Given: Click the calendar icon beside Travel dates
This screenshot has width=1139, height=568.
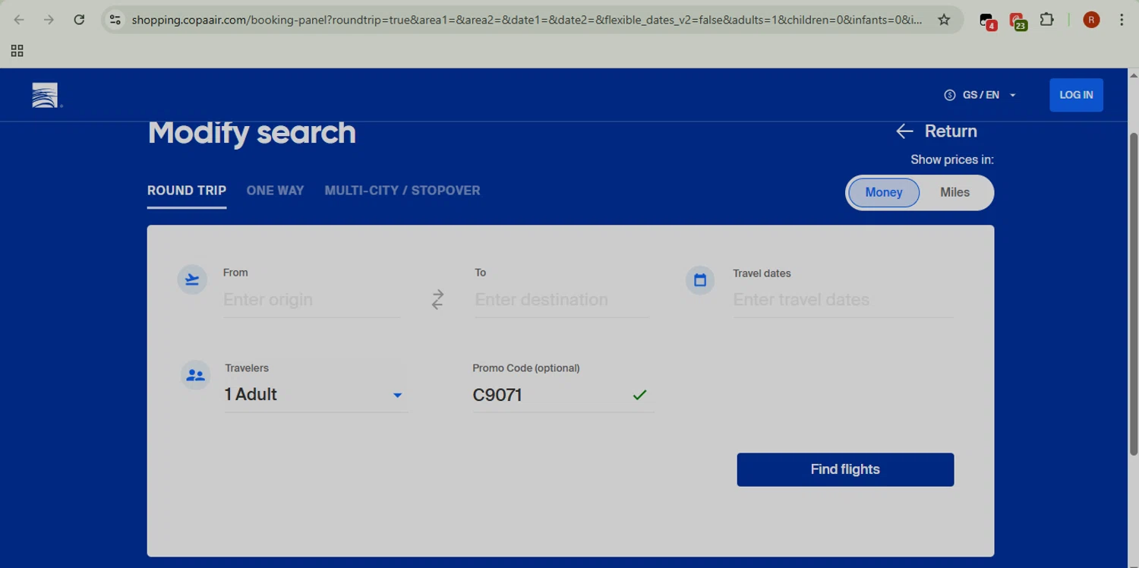Looking at the screenshot, I should 700,280.
